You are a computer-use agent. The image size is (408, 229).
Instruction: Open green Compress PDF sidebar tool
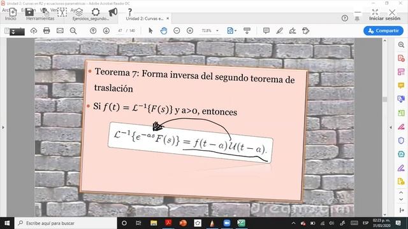401,113
